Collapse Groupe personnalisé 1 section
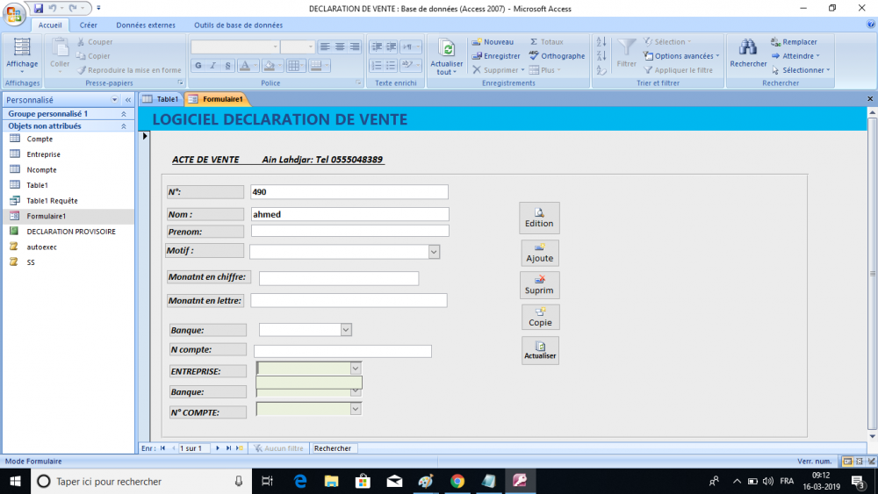The width and height of the screenshot is (878, 494). pyautogui.click(x=123, y=113)
